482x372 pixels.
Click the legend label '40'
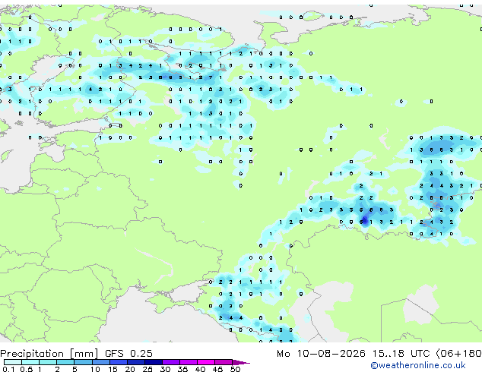click(x=200, y=369)
